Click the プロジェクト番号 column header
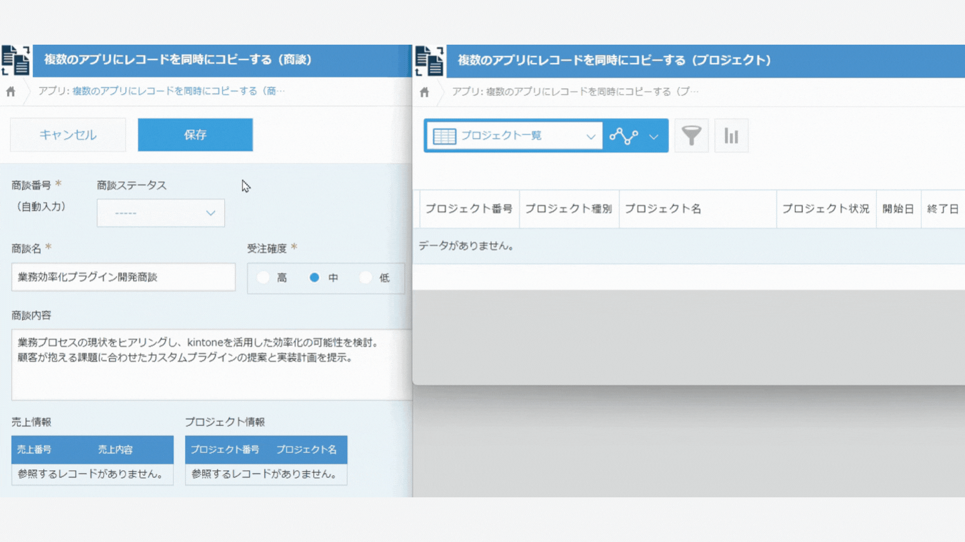This screenshot has height=542, width=965. 469,209
